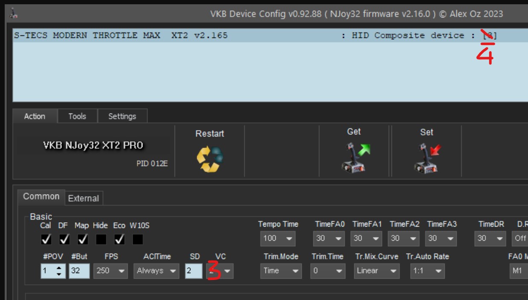Switch to the Tools tab

click(x=77, y=116)
